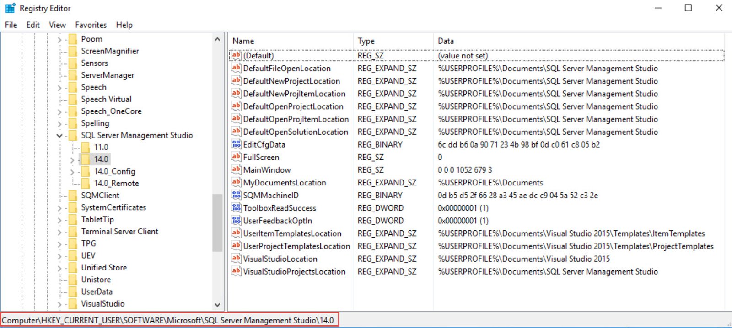Select the 14.0_Remote key
The width and height of the screenshot is (732, 328).
tap(116, 183)
